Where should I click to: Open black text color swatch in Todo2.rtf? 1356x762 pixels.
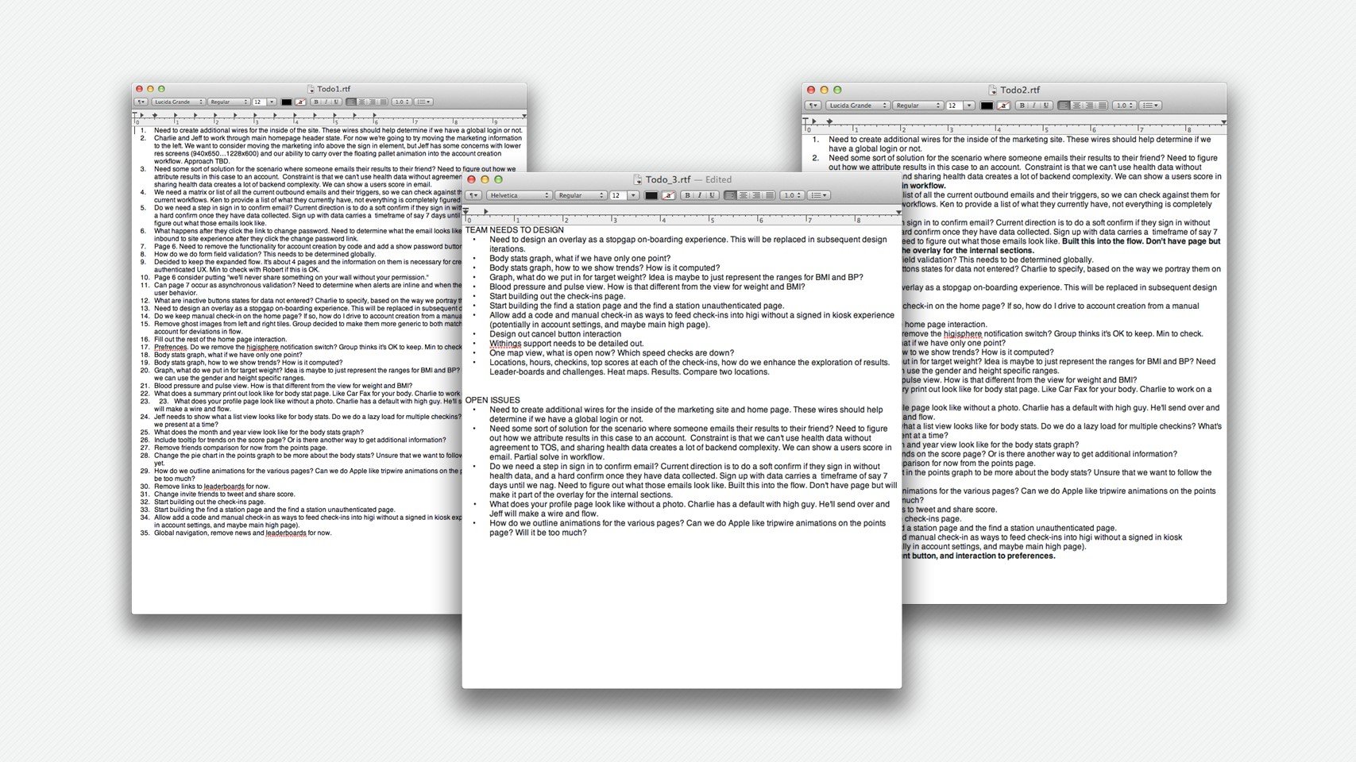point(987,106)
